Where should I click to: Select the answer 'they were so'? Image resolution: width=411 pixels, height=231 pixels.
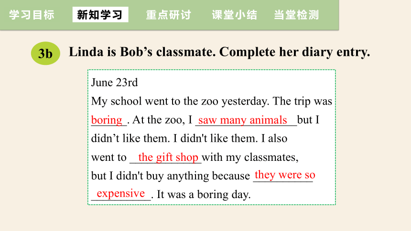click(x=285, y=175)
